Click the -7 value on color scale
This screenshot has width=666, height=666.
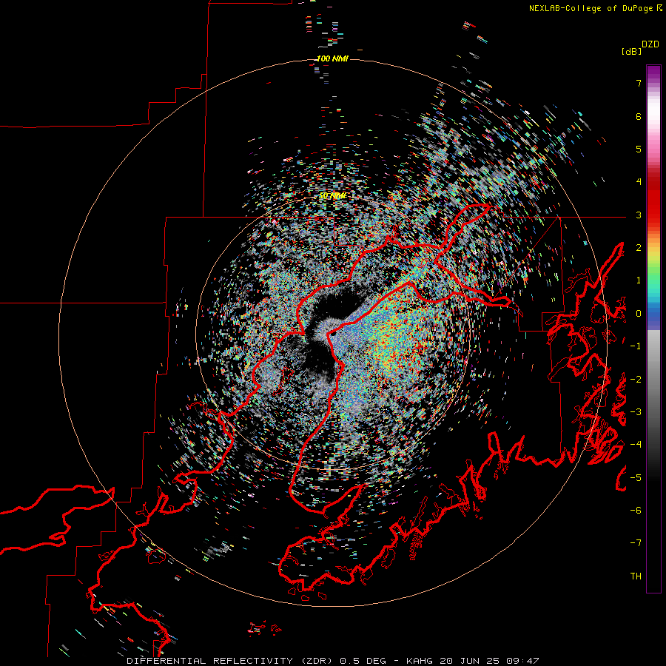tap(636, 543)
